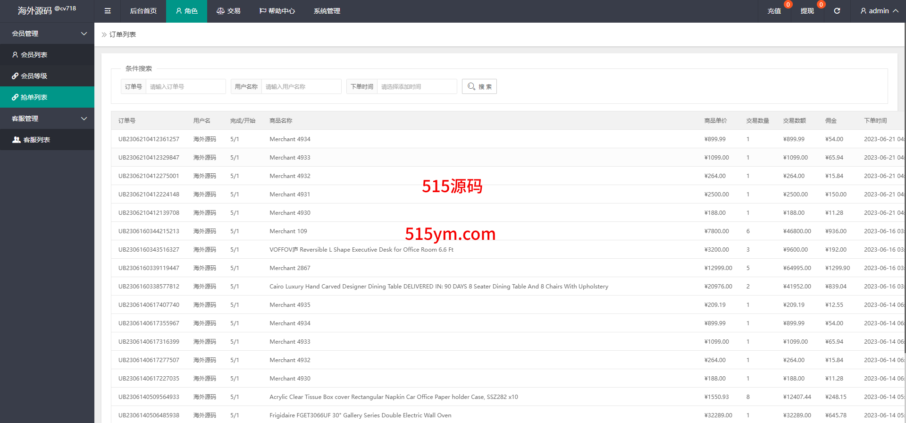Click the sidebar collapse hamburger icon
This screenshot has width=906, height=423.
coord(108,11)
